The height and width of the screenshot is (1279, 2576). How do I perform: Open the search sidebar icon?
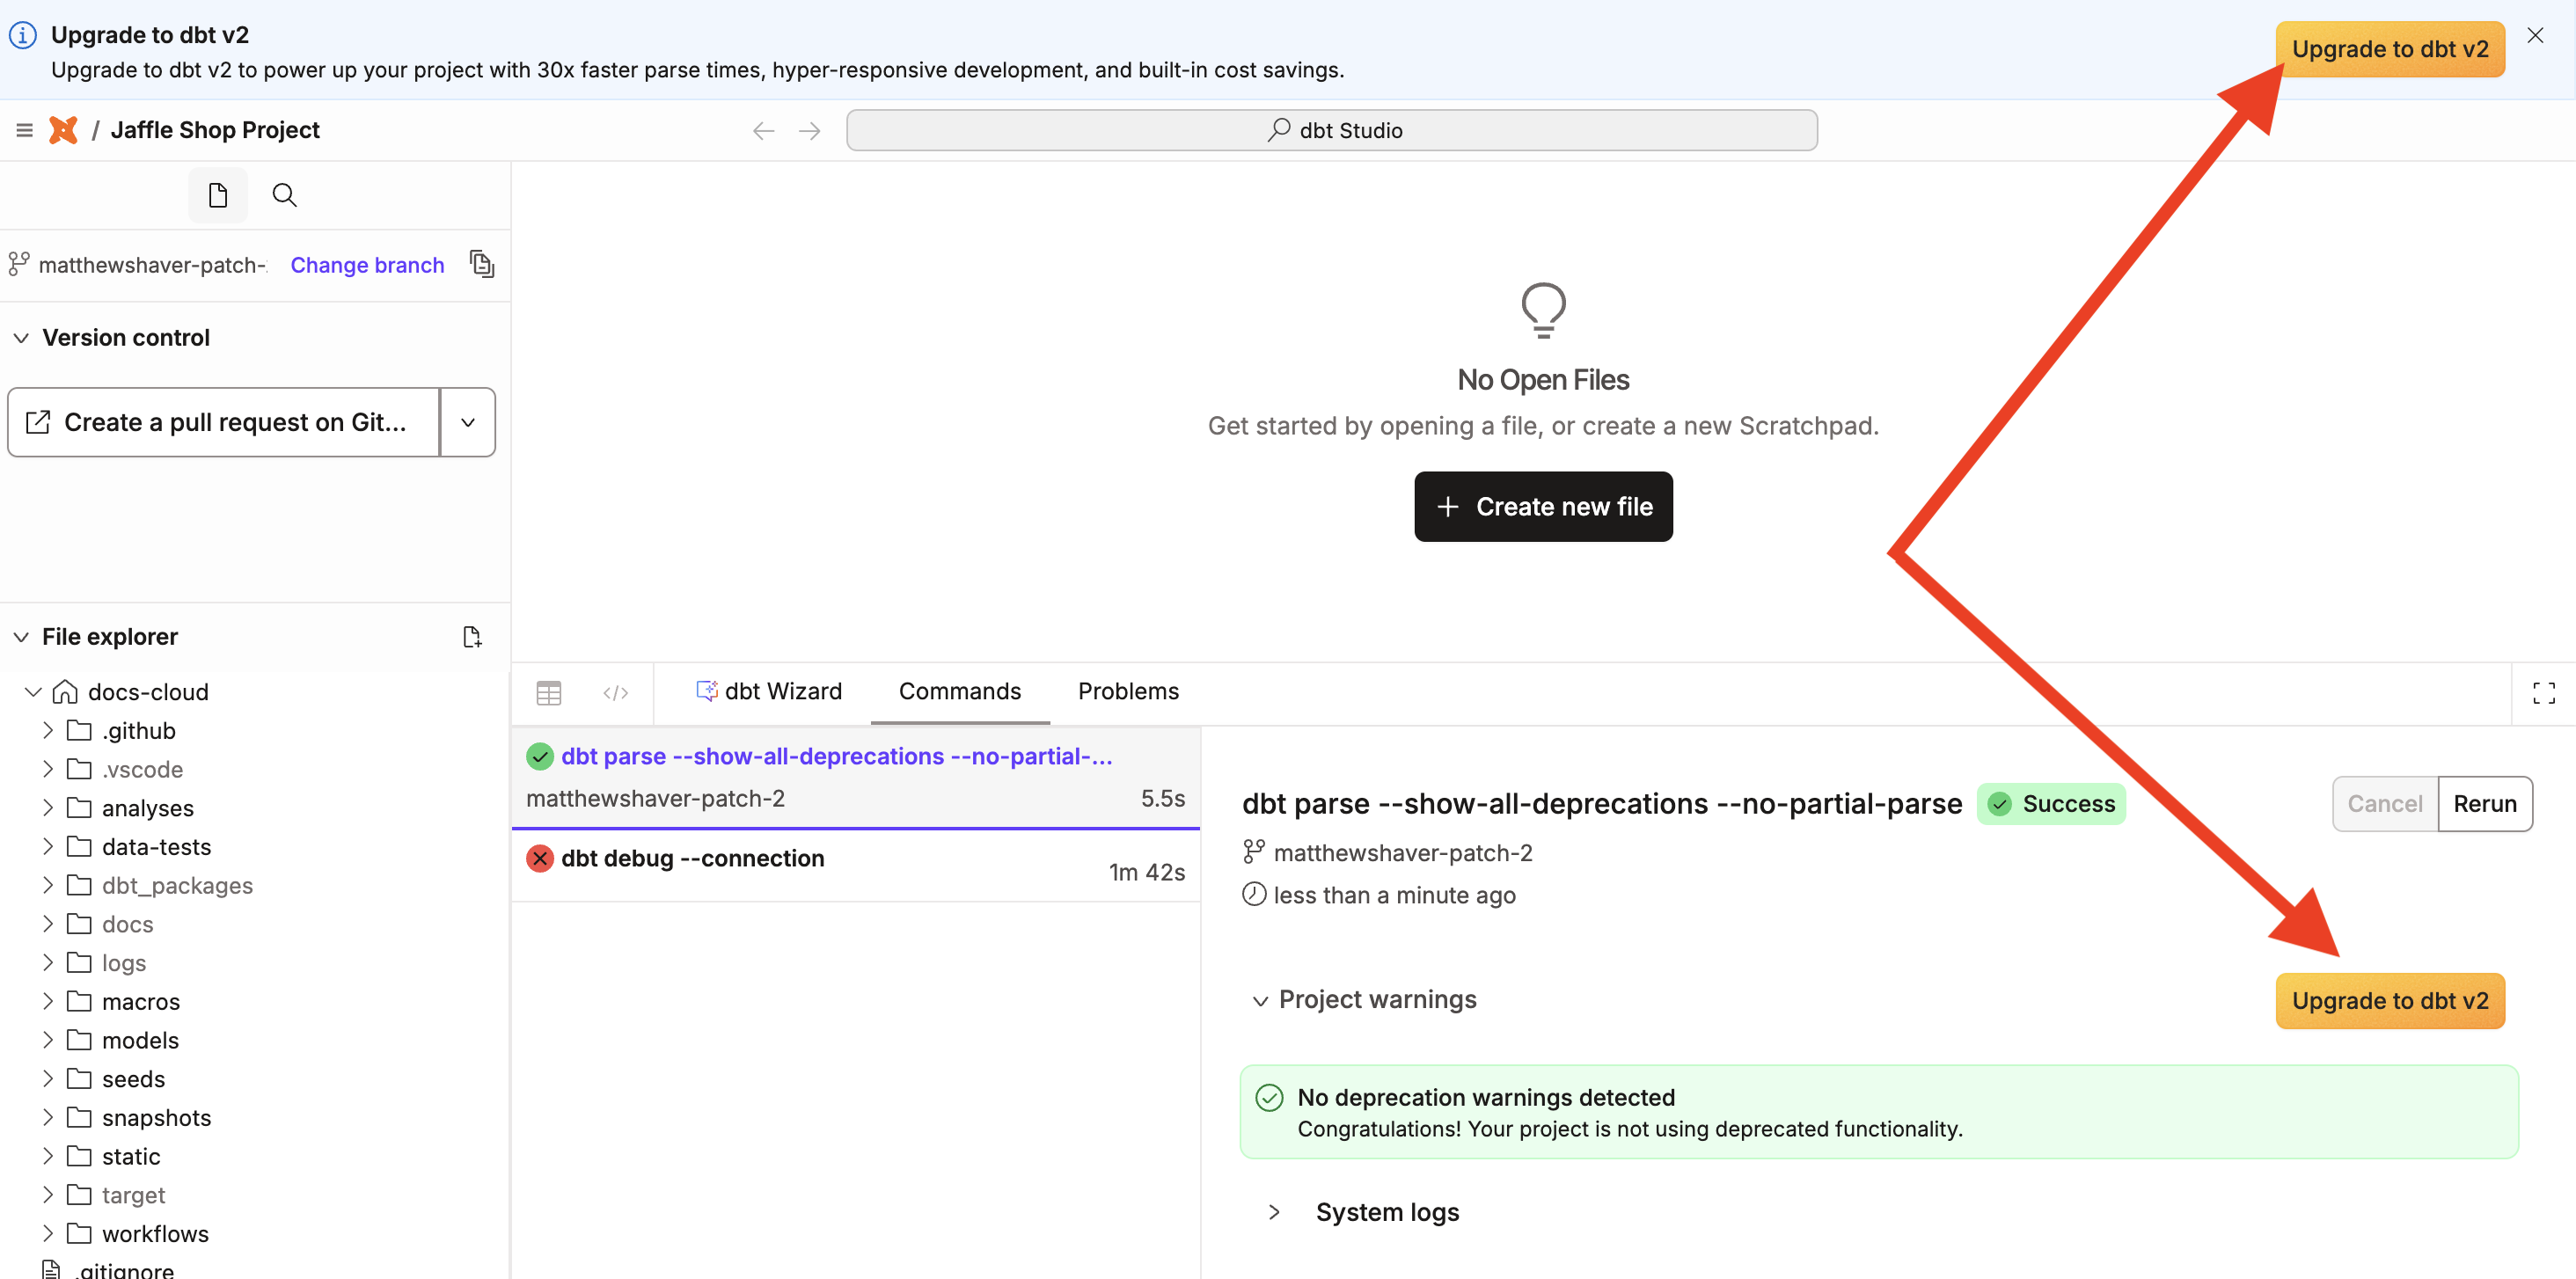click(284, 195)
